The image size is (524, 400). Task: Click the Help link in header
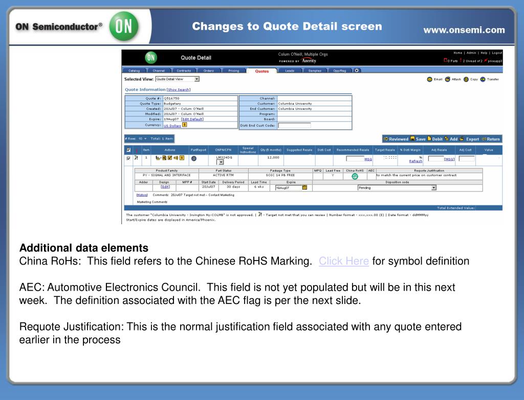(484, 53)
